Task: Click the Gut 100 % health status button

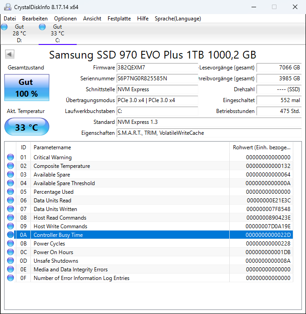Action: [27, 88]
